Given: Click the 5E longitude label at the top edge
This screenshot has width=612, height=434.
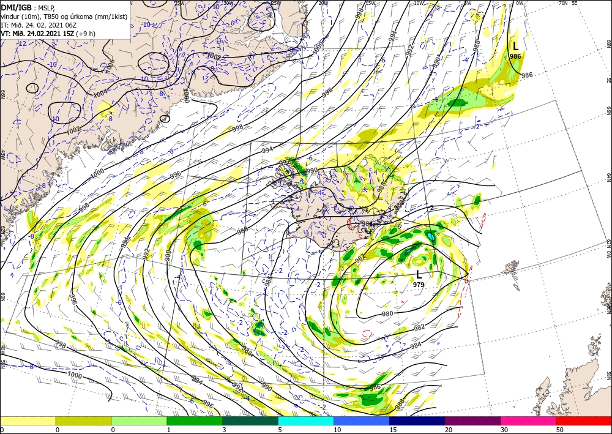Looking at the screenshot, I should [575, 3].
